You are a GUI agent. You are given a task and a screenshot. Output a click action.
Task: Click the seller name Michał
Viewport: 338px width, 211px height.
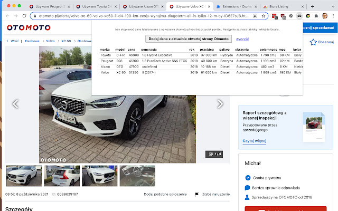point(252,164)
